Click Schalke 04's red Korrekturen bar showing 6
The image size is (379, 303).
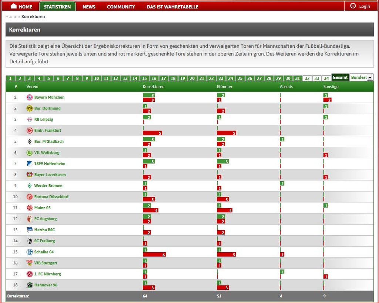(154, 255)
